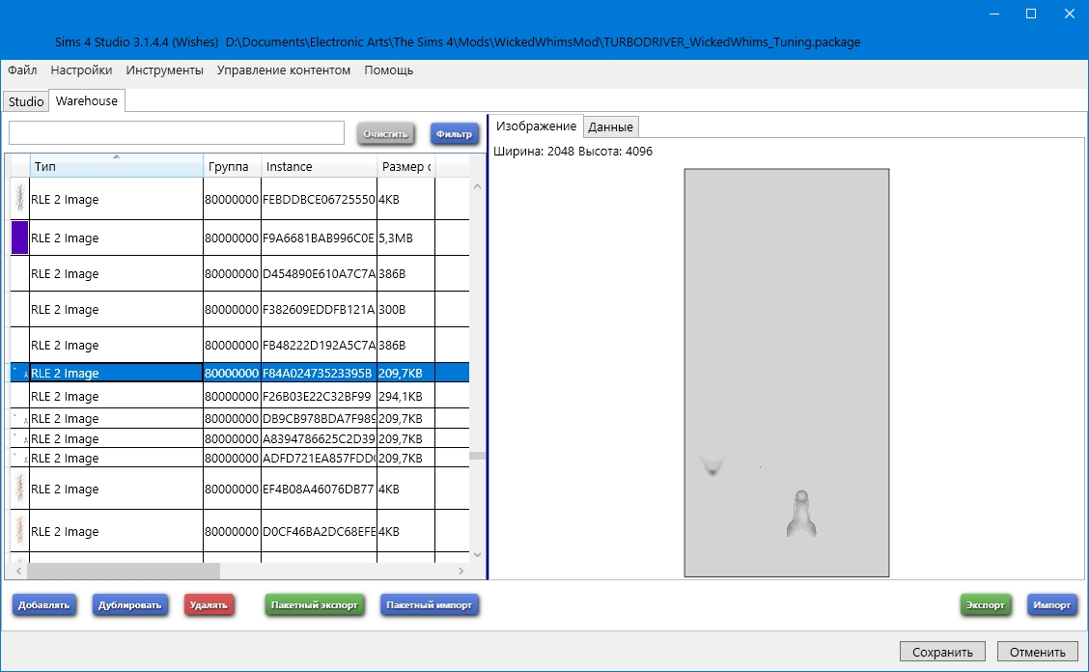Click the Импорт button
Viewport: 1089px width, 672px height.
pos(1051,605)
